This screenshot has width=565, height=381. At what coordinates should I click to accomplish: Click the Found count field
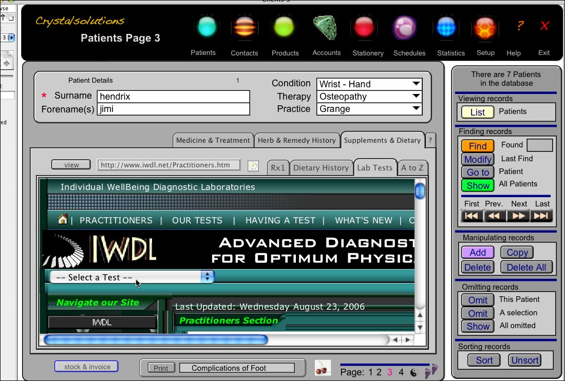point(539,145)
